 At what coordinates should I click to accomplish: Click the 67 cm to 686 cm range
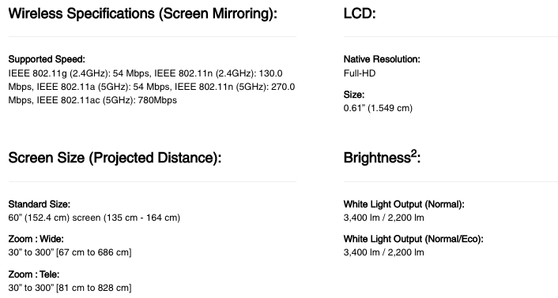click(x=93, y=252)
